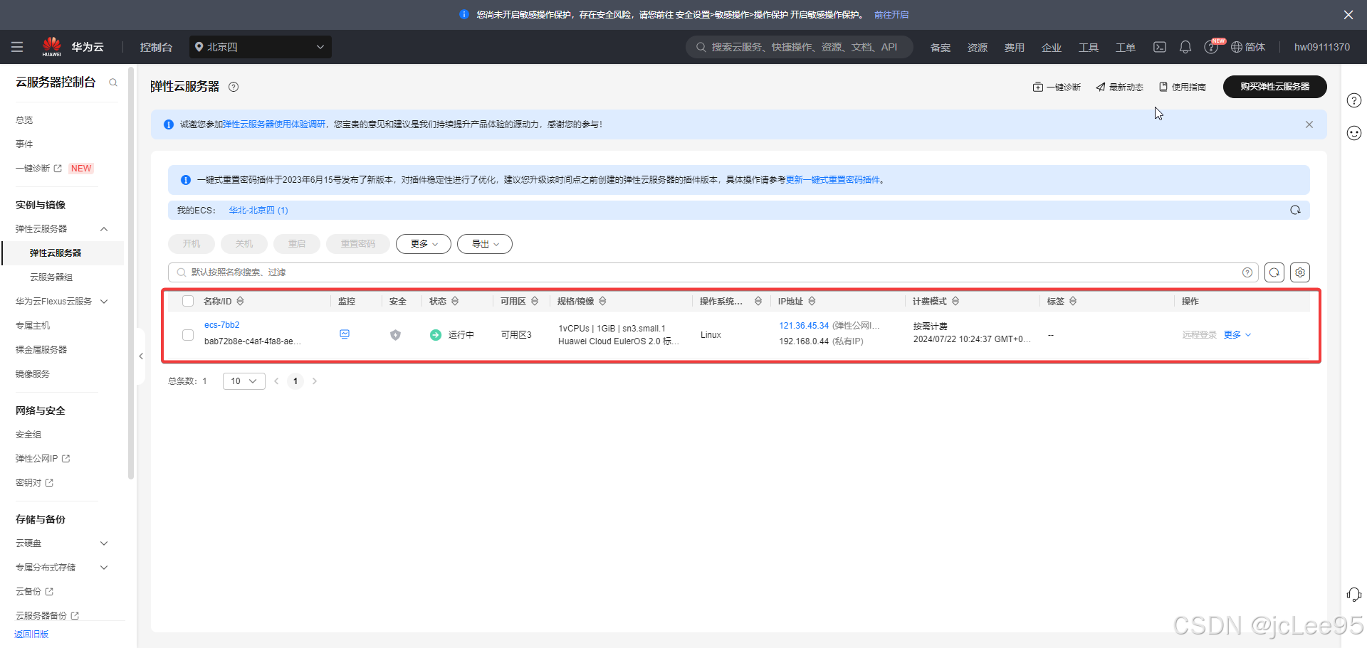The width and height of the screenshot is (1367, 648).
Task: Collapse the left sidebar panel
Action: pos(141,356)
